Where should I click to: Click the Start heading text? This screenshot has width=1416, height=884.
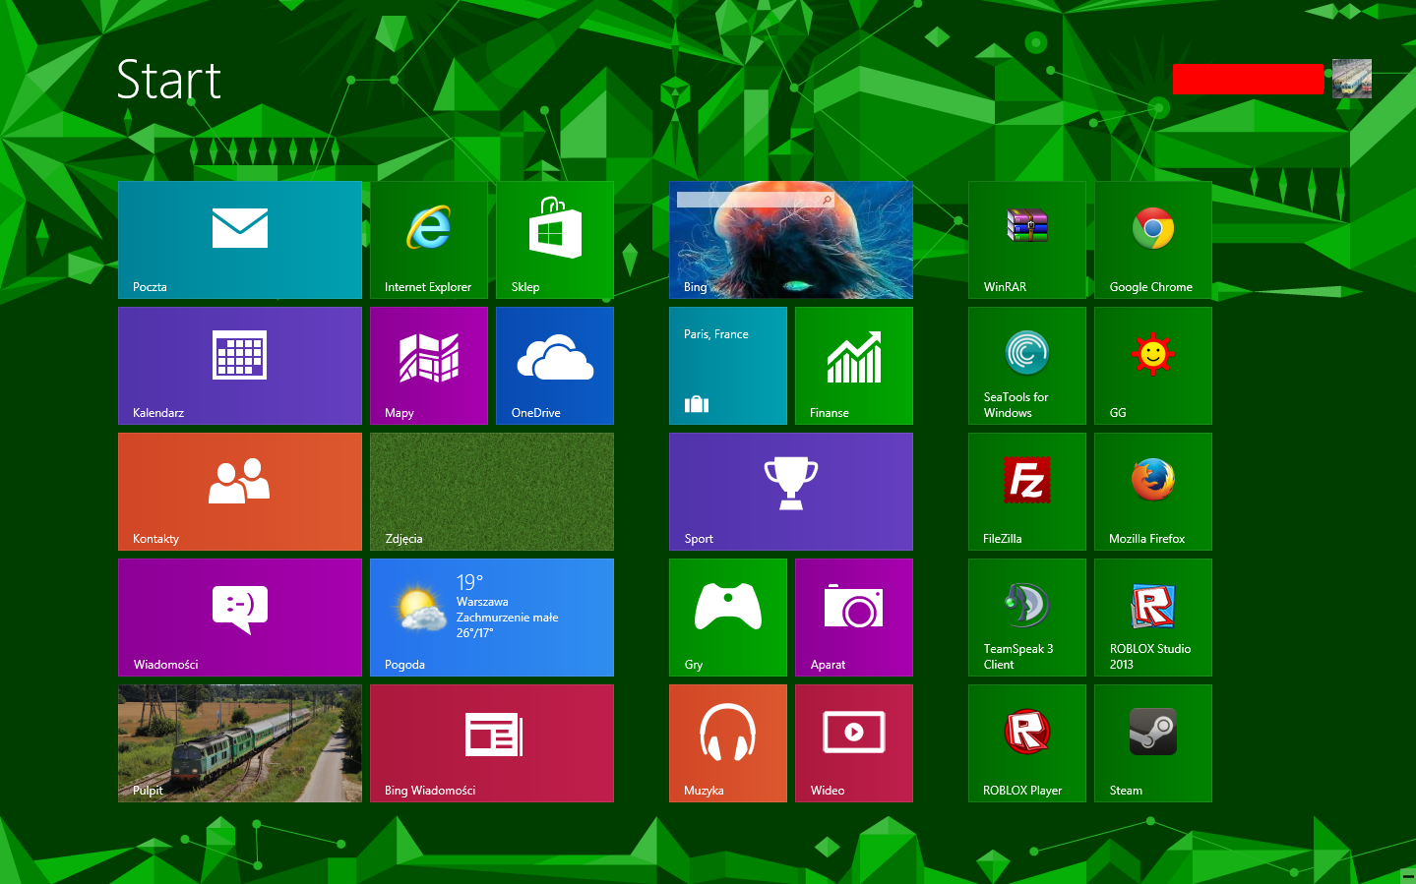tap(169, 80)
